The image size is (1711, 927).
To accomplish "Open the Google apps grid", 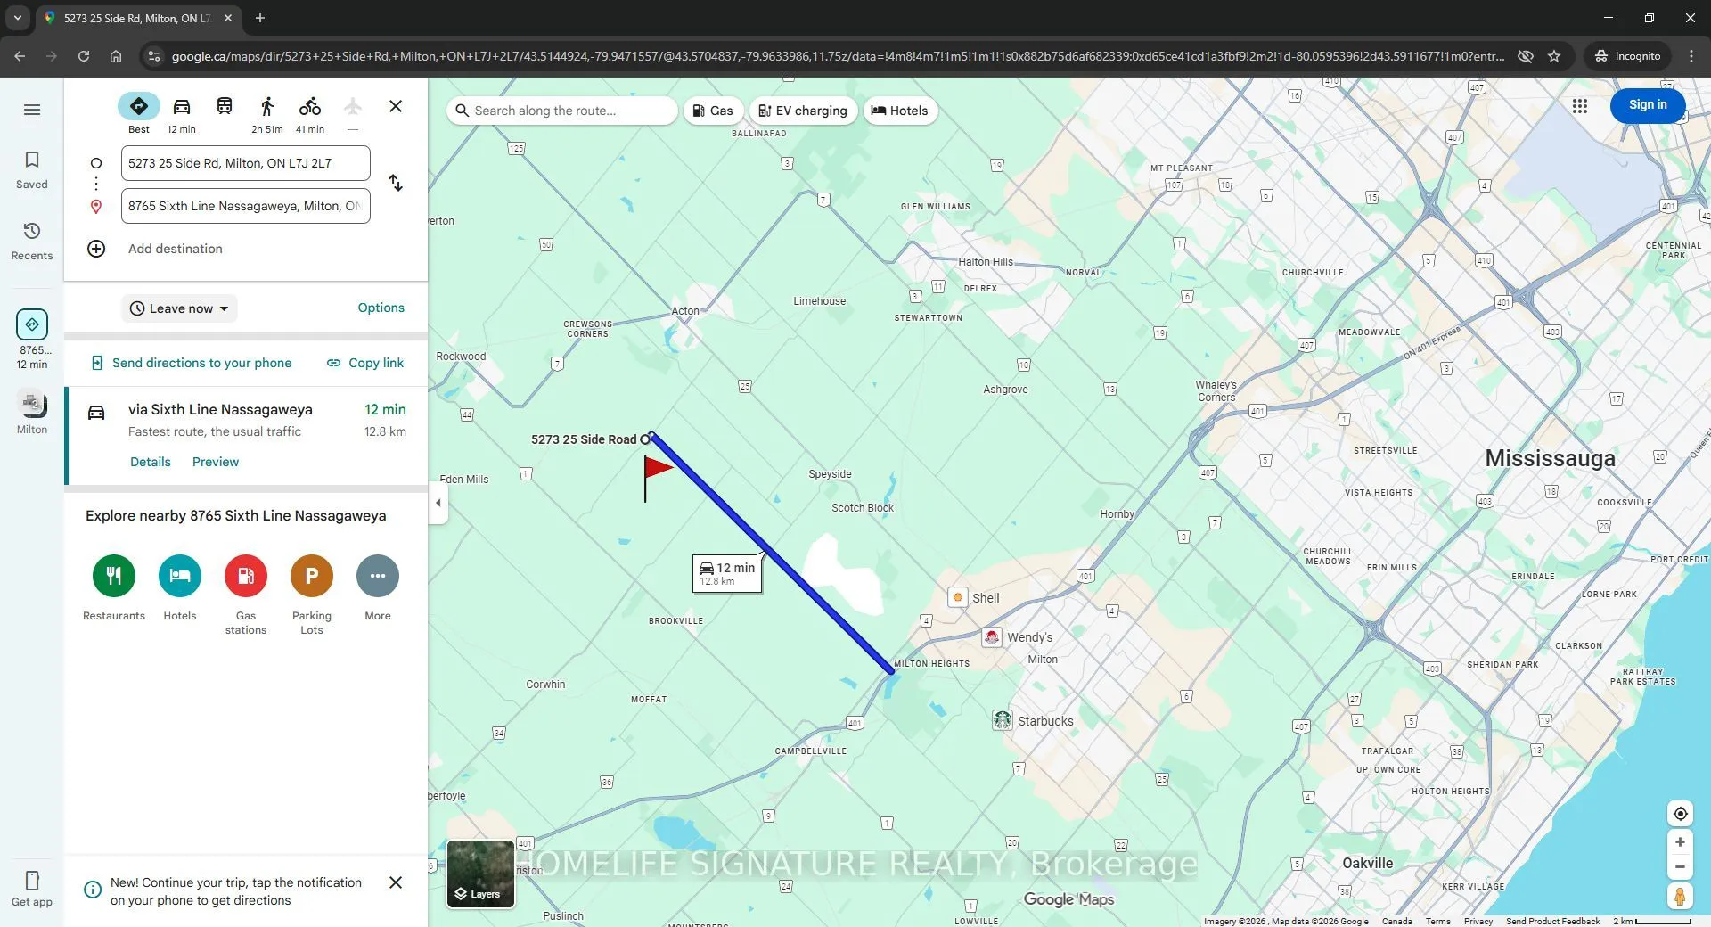I will click(x=1580, y=106).
